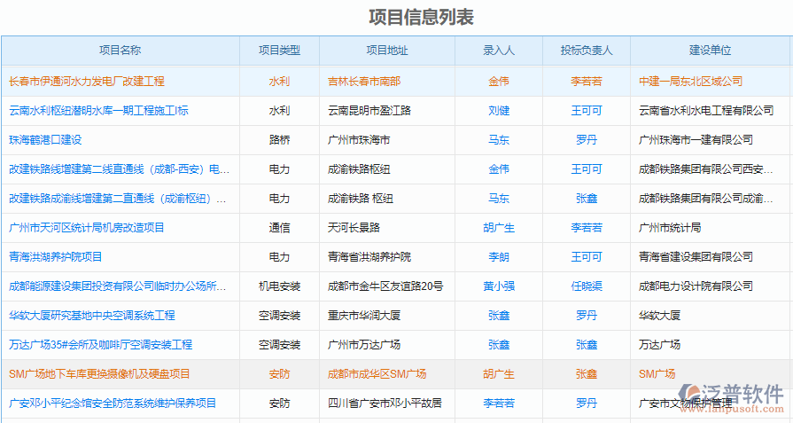The height and width of the screenshot is (423, 793).
Task: Select the 珠海鹤港口建设 project link
Action: pyautogui.click(x=45, y=140)
